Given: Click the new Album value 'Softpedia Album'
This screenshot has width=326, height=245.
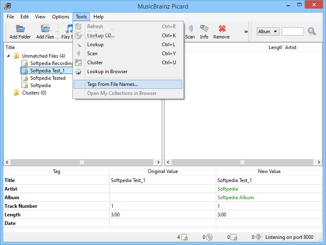Looking at the screenshot, I should coord(235,198).
